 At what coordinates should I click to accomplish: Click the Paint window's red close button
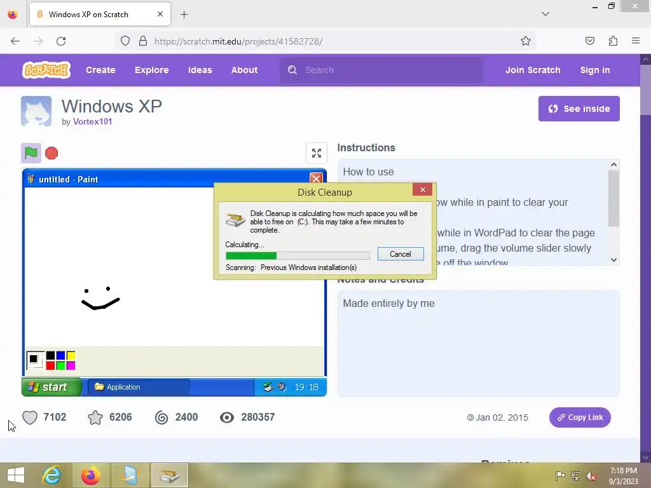point(316,179)
